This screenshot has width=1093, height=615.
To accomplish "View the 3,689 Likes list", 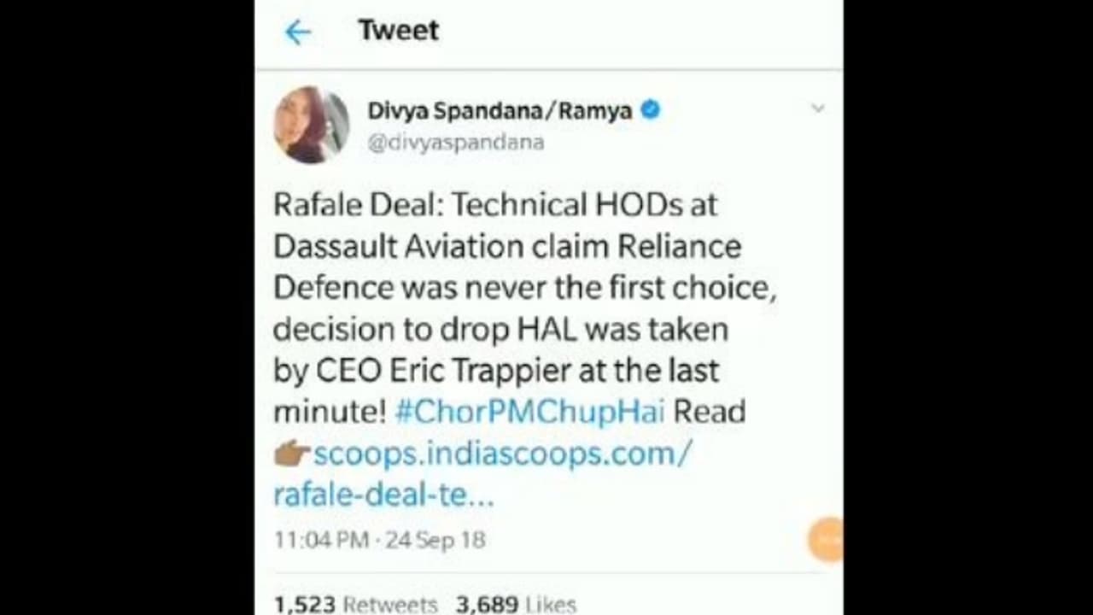I will (516, 605).
